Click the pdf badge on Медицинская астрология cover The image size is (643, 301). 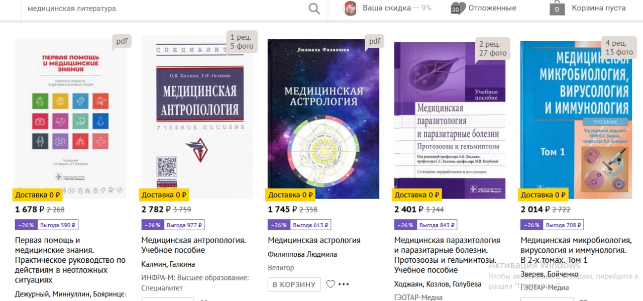pos(375,41)
